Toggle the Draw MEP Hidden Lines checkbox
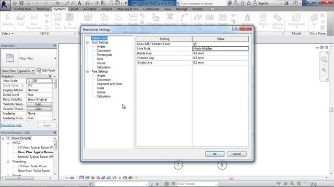The height and width of the screenshot is (187, 334). pos(195,44)
